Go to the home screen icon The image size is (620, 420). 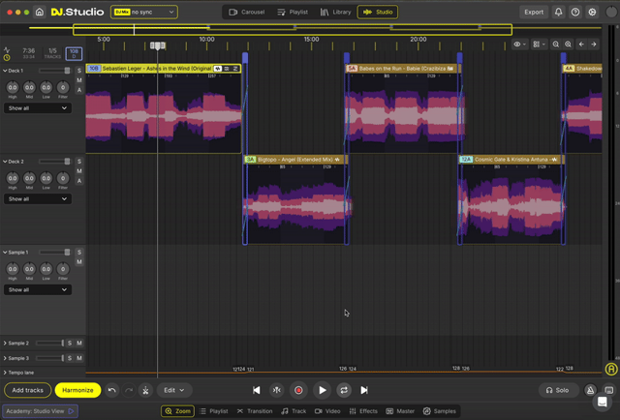coord(39,12)
